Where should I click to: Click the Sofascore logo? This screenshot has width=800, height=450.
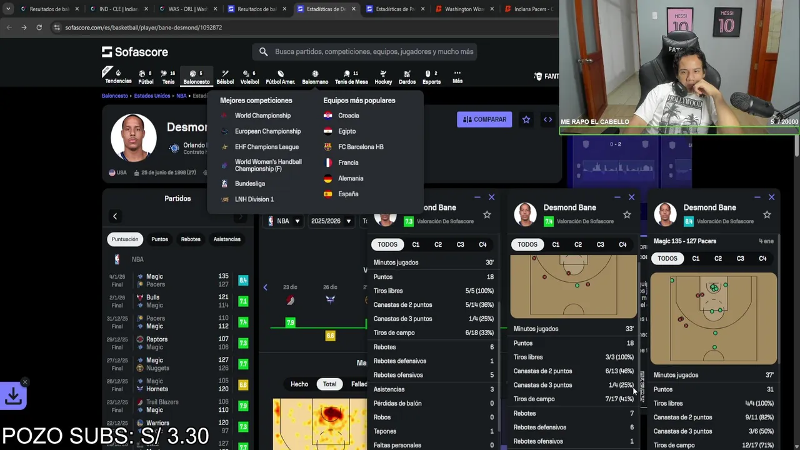(135, 52)
